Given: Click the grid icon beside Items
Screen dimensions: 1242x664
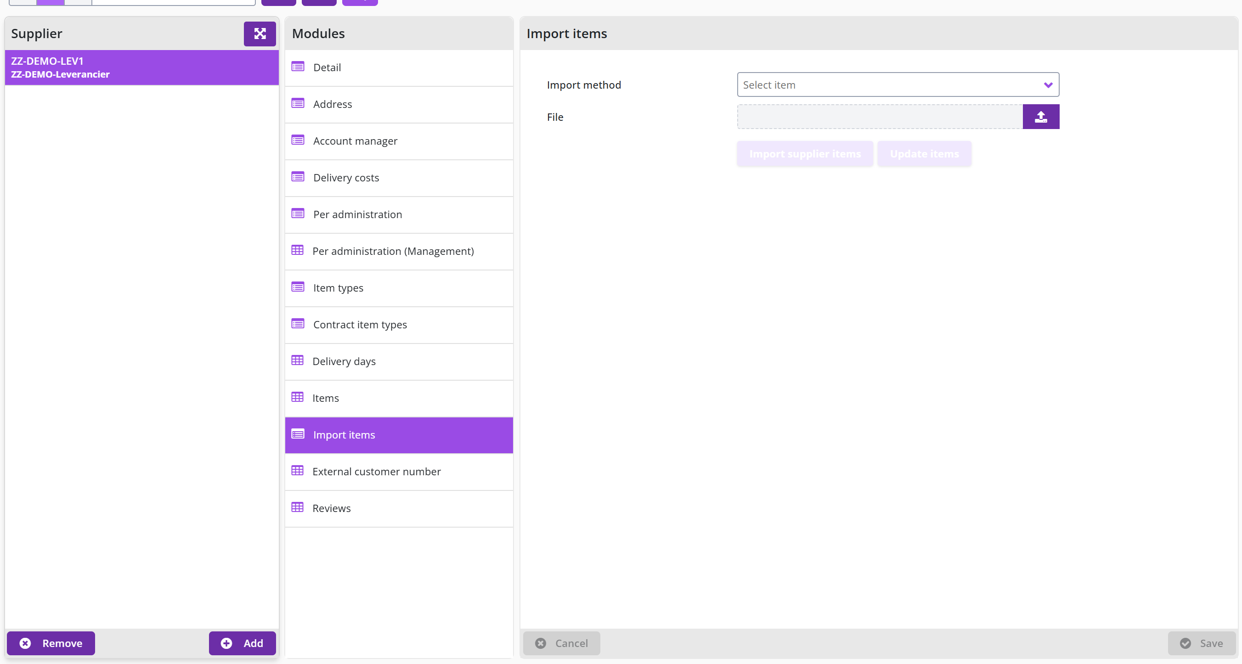Looking at the screenshot, I should pyautogui.click(x=298, y=397).
